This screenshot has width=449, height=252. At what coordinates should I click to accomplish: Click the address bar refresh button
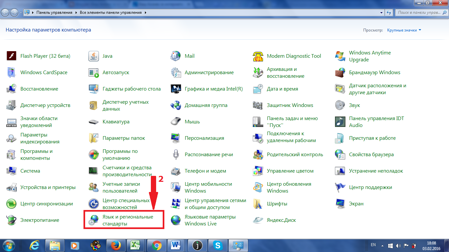pyautogui.click(x=389, y=12)
